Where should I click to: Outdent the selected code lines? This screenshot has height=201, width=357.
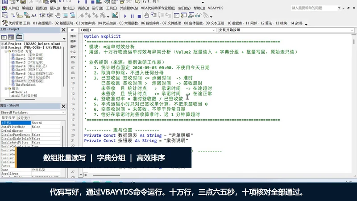[x=50, y=15]
